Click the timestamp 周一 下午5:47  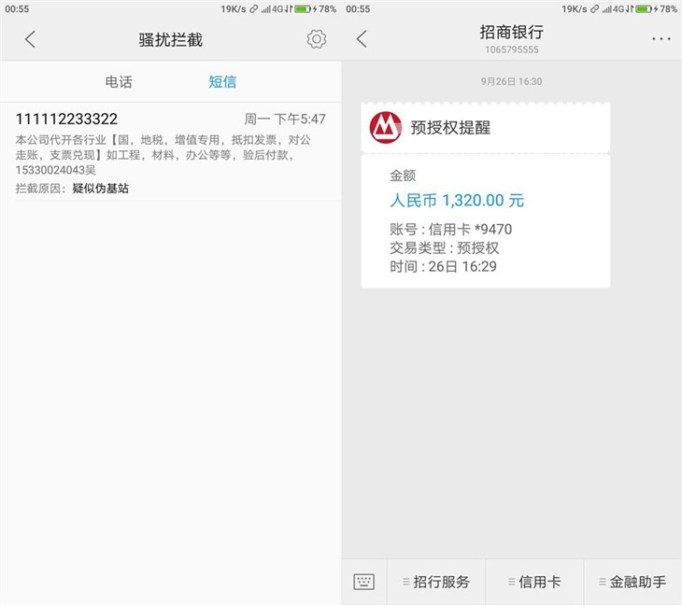(x=285, y=119)
